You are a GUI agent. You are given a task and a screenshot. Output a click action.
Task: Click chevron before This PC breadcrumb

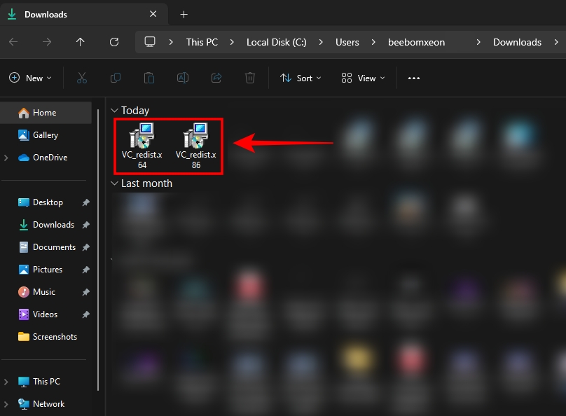(171, 42)
